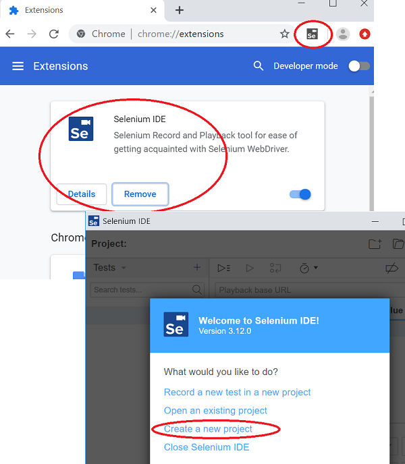Close the Extensions browser tab

click(x=153, y=10)
